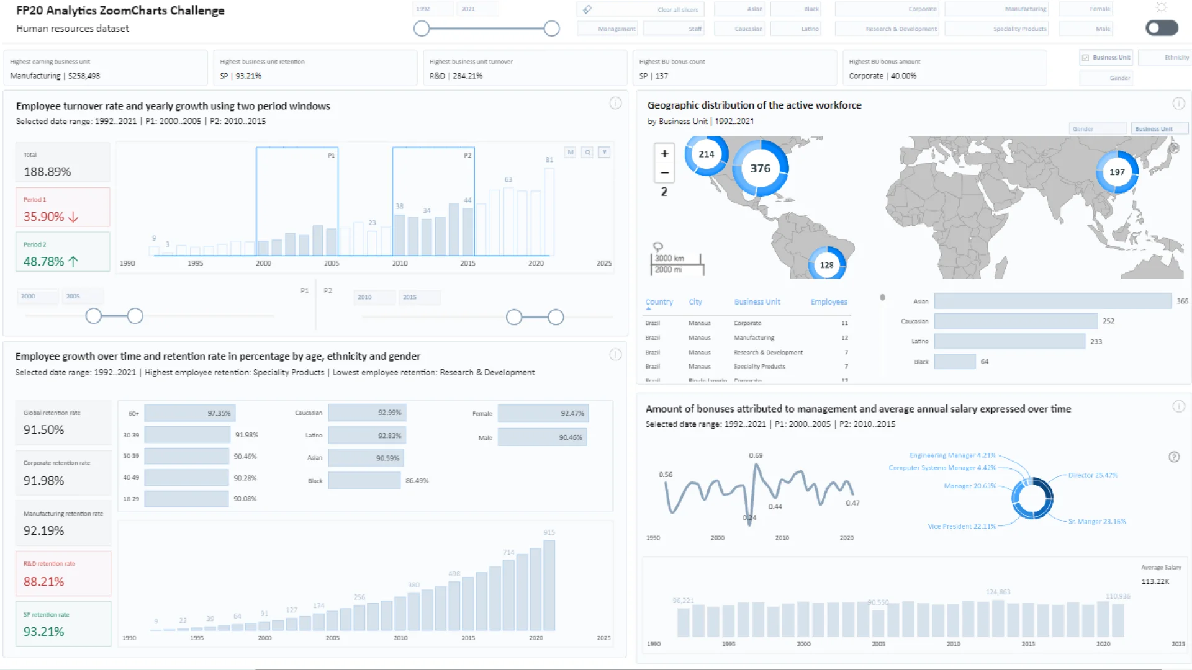Click the R&D retention rate card

pyautogui.click(x=63, y=574)
